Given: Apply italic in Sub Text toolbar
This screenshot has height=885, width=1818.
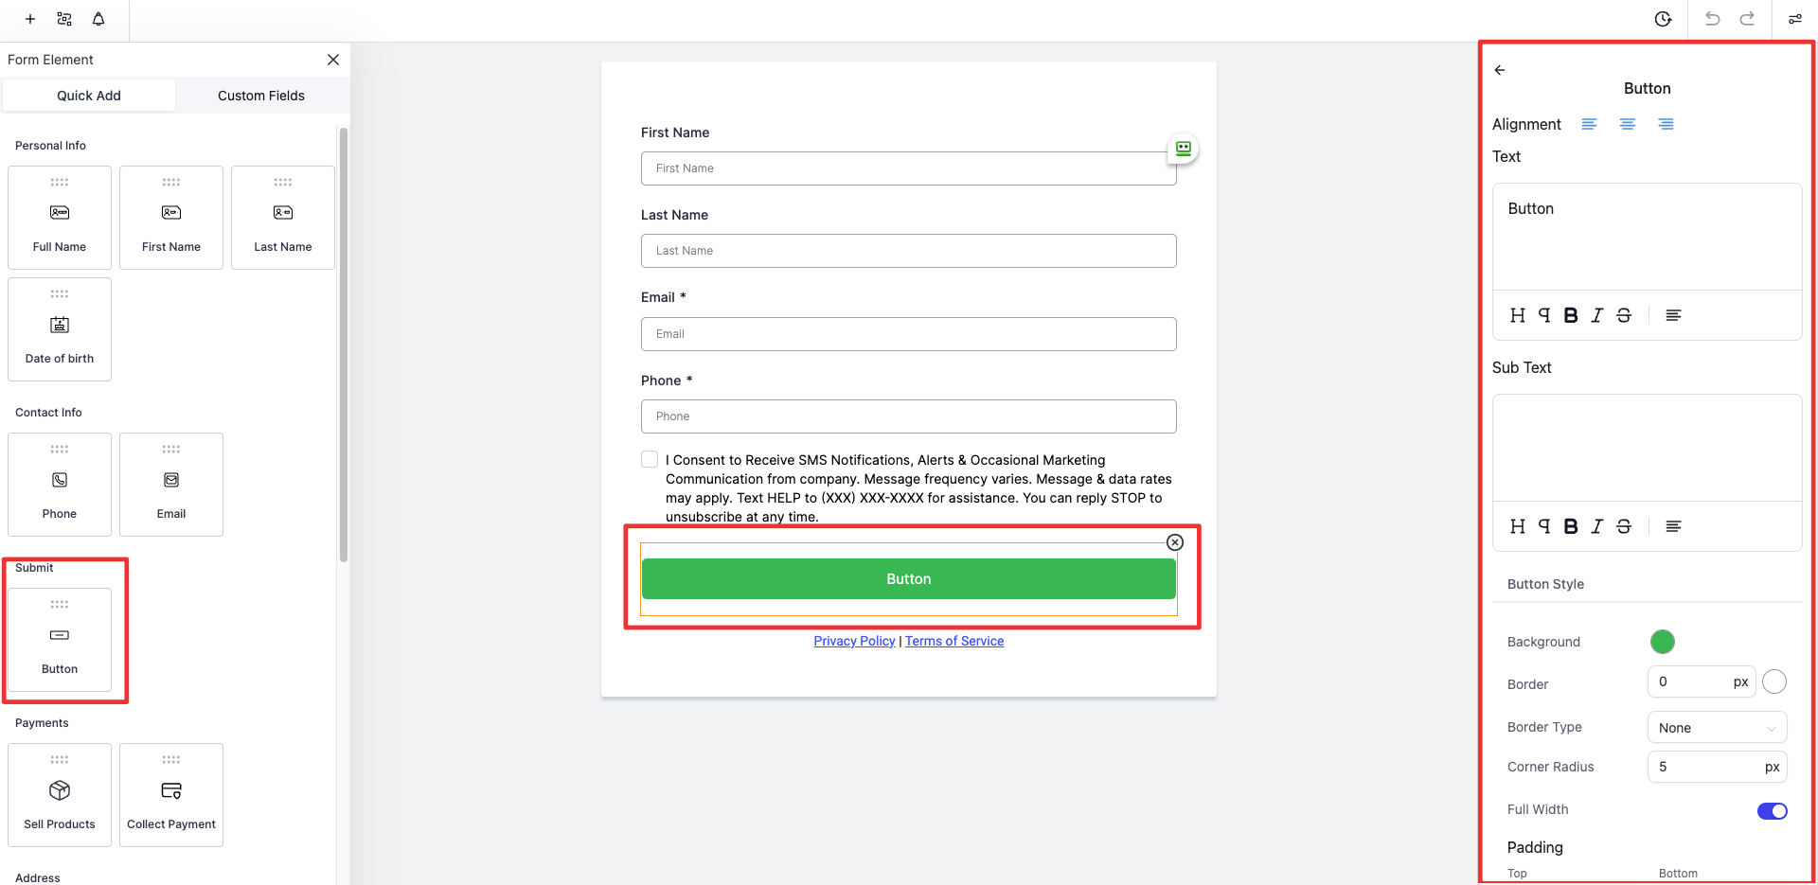Looking at the screenshot, I should point(1597,526).
